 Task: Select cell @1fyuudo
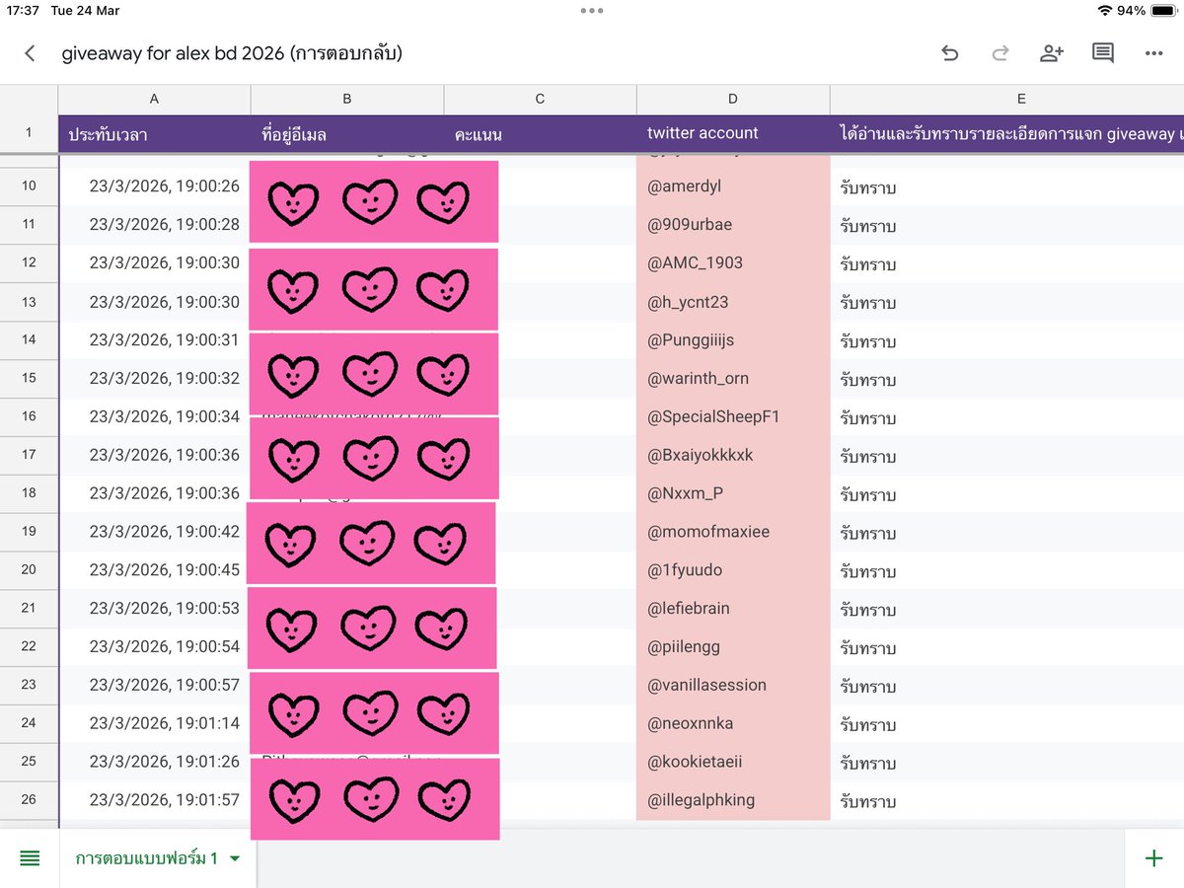point(733,569)
